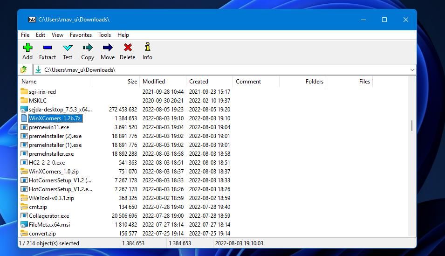Click the sejda-desktop installer file icon
The width and height of the screenshot is (445, 256).
[x=24, y=110]
